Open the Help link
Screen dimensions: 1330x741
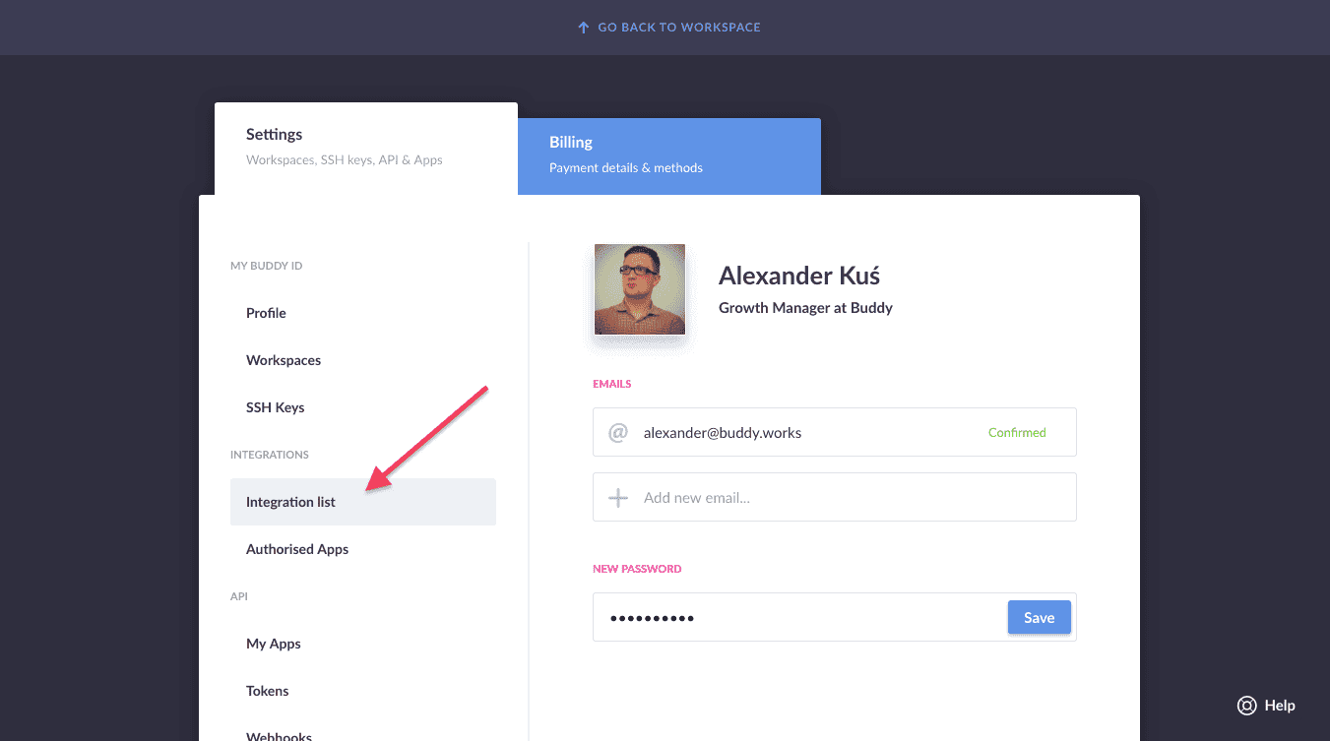click(x=1280, y=706)
